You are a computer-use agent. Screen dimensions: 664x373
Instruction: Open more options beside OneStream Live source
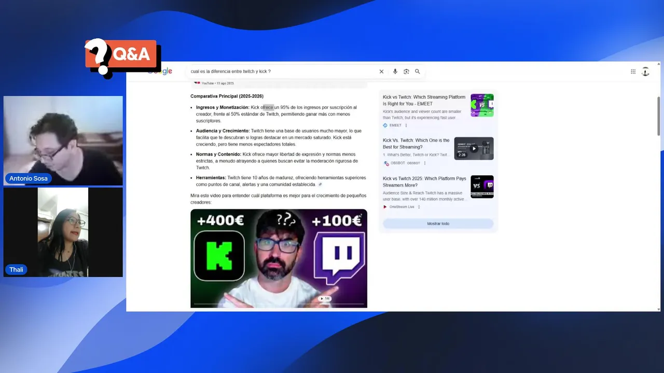(x=419, y=207)
